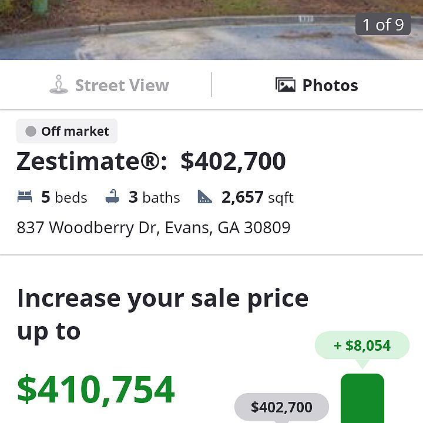Click the '5 beds' text
Viewport: 423px width, 423px height.
64,197
